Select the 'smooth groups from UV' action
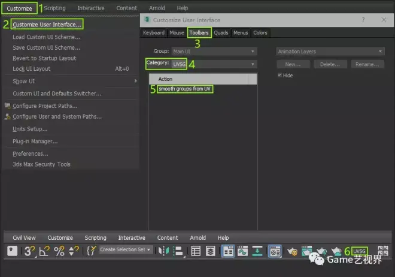Image resolution: width=395 pixels, height=277 pixels. coord(185,89)
